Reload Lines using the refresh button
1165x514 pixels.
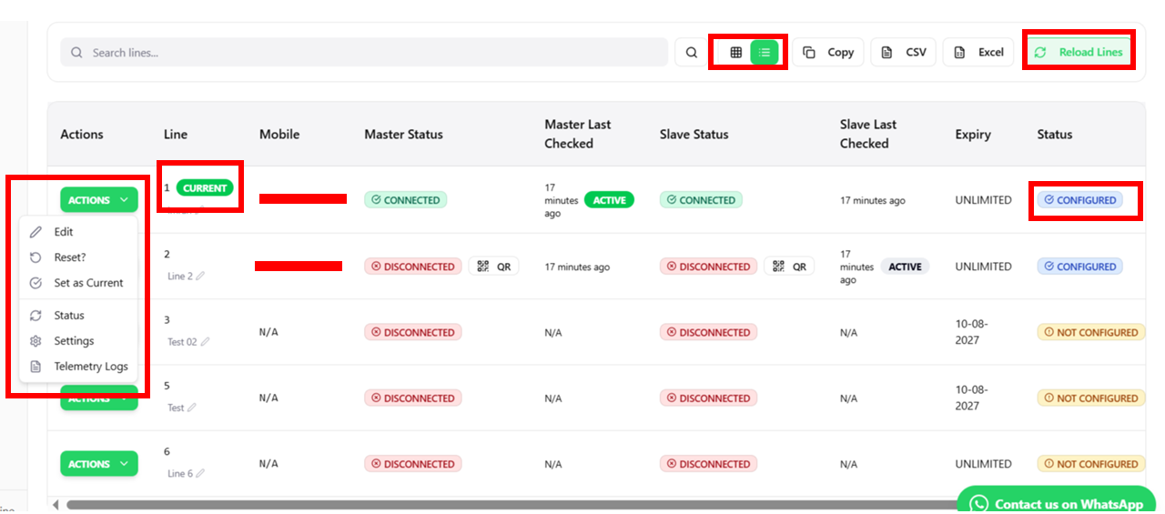coord(1079,53)
